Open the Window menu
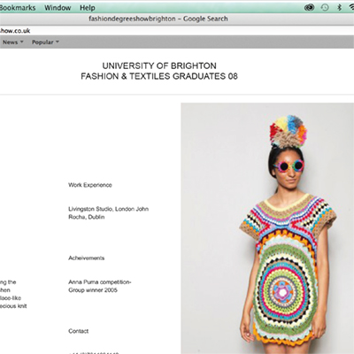The image size is (354, 354). pyautogui.click(x=58, y=8)
